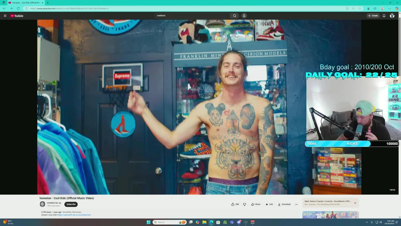Open Discord from the taskbar
401x226 pixels.
[239, 222]
